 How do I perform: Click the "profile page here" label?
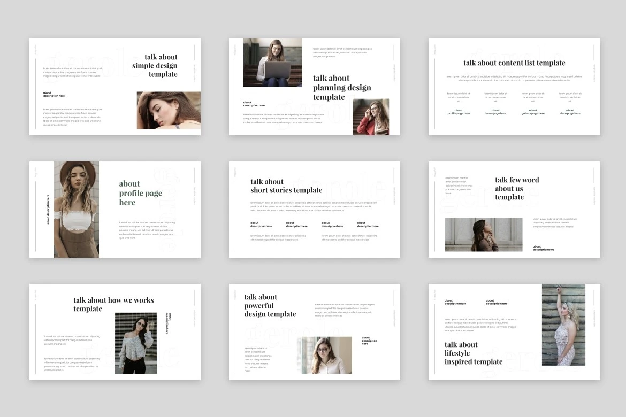(x=459, y=112)
